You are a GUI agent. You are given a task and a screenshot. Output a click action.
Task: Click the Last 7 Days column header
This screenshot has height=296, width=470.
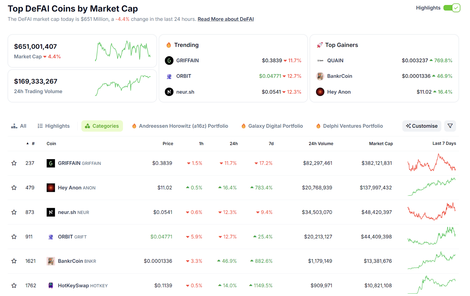444,143
